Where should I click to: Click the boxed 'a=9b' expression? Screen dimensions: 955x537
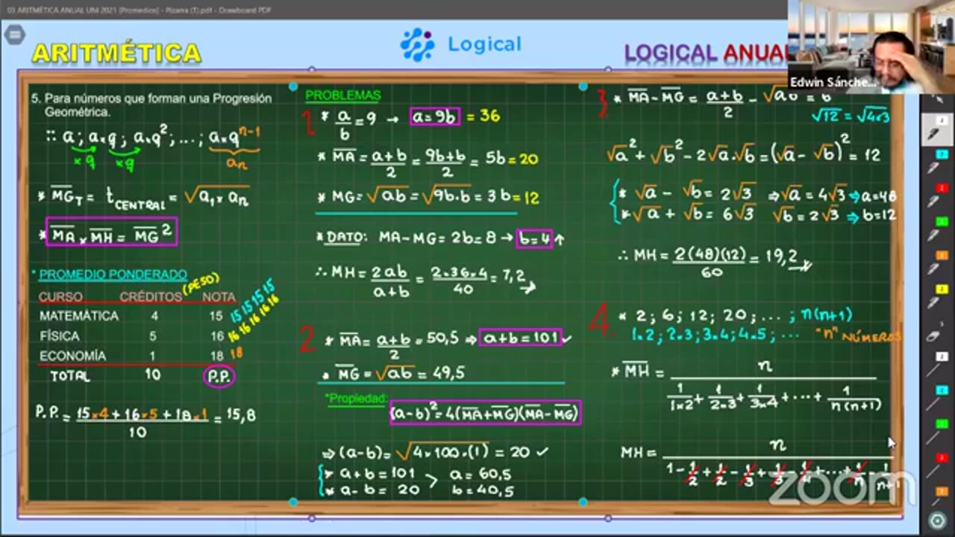(435, 116)
